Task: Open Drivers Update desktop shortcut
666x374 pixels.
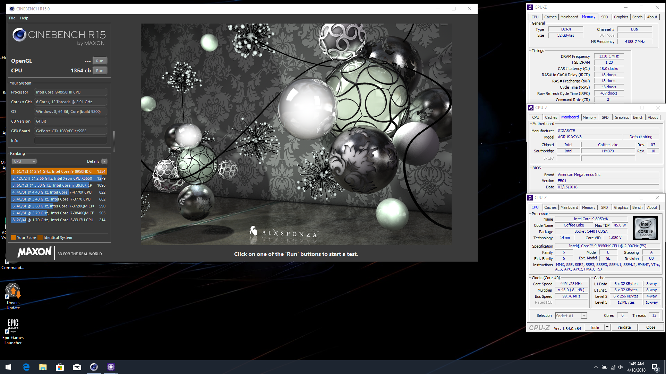Action: click(13, 296)
